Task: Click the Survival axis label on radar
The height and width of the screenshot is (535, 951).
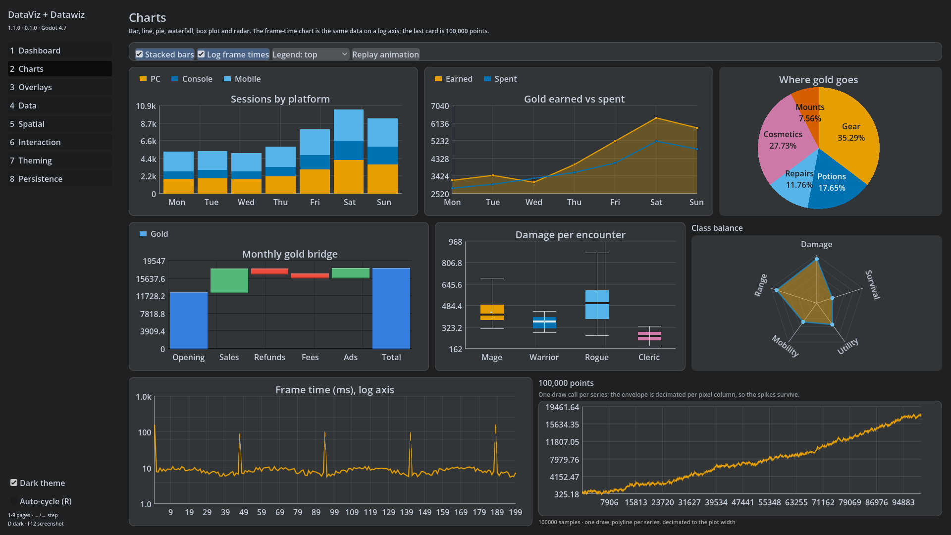Action: coord(872,285)
